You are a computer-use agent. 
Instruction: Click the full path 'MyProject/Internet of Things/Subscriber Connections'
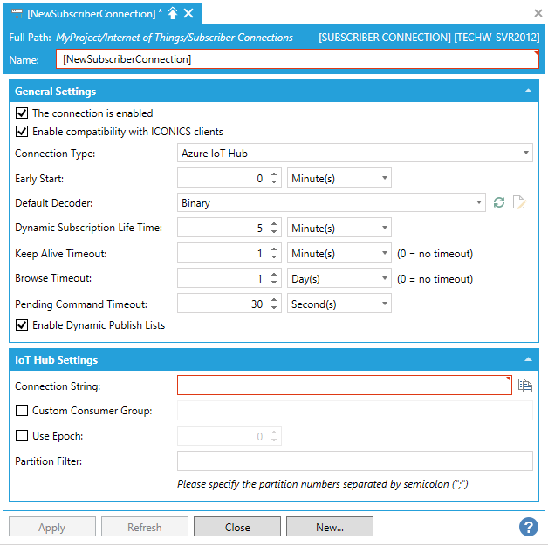coord(175,38)
